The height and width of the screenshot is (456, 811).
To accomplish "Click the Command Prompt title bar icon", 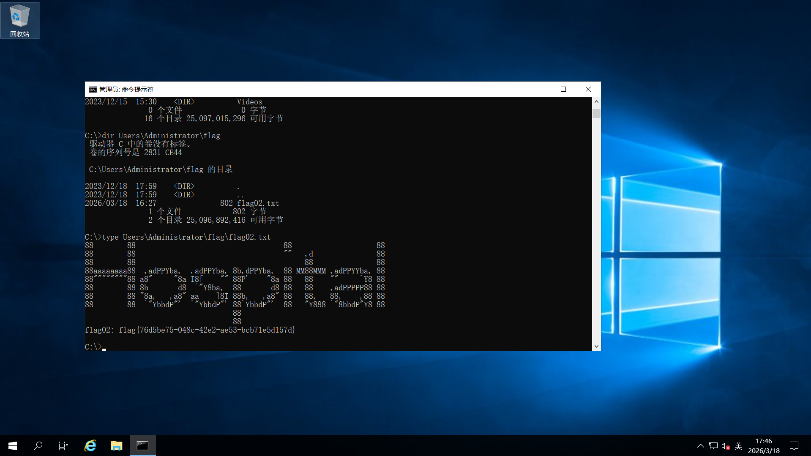I will point(93,89).
